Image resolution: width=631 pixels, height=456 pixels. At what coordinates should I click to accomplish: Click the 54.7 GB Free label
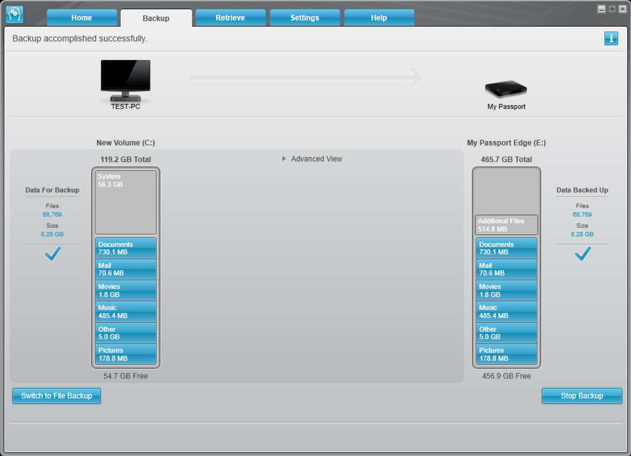tap(126, 376)
